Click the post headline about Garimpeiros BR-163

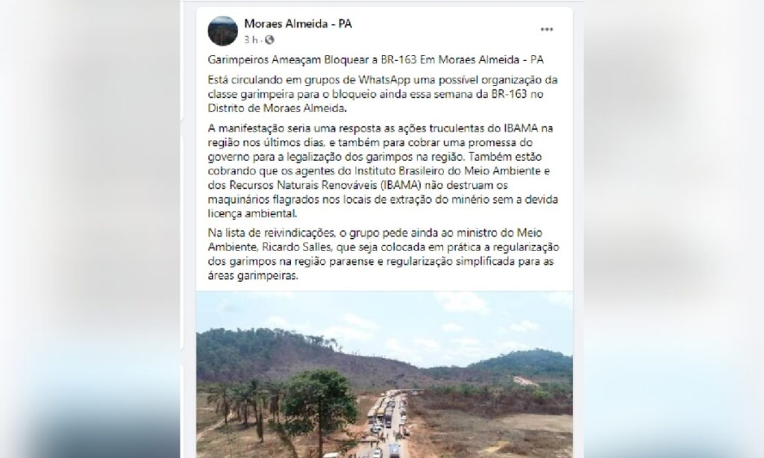pyautogui.click(x=376, y=60)
